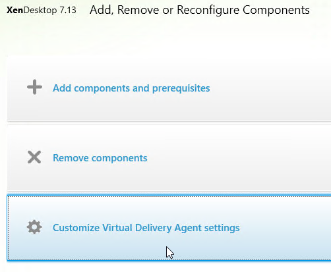Click the word 'Add' in the first option
331x272 pixels.
[62, 88]
